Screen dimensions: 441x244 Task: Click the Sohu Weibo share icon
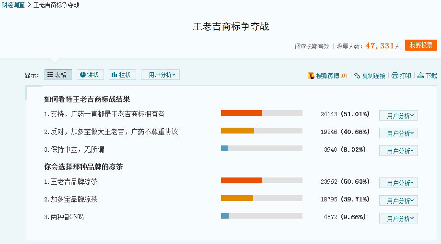tap(311, 76)
